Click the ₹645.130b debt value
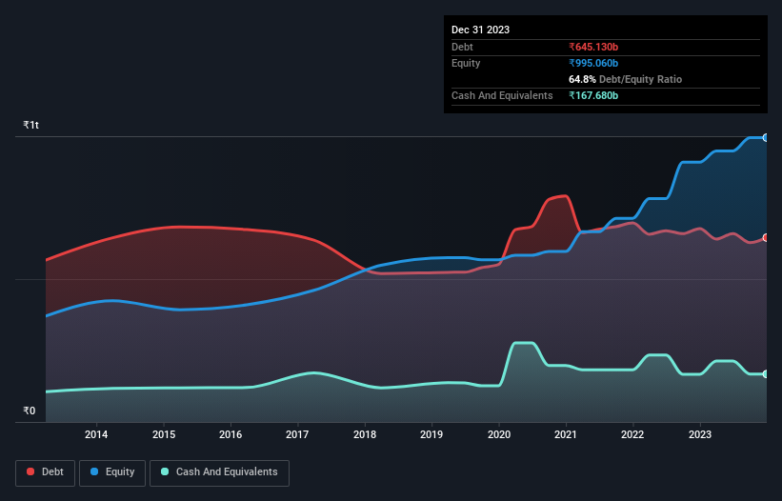This screenshot has height=501, width=782. [593, 47]
